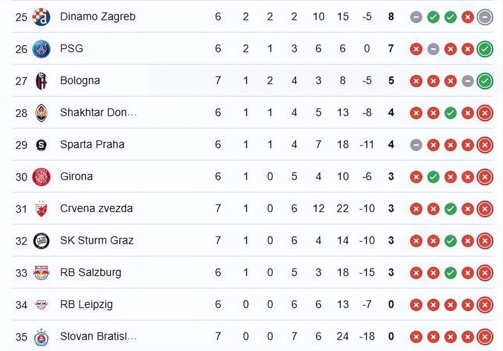Click the Sparta Praha logo icon

(x=41, y=145)
